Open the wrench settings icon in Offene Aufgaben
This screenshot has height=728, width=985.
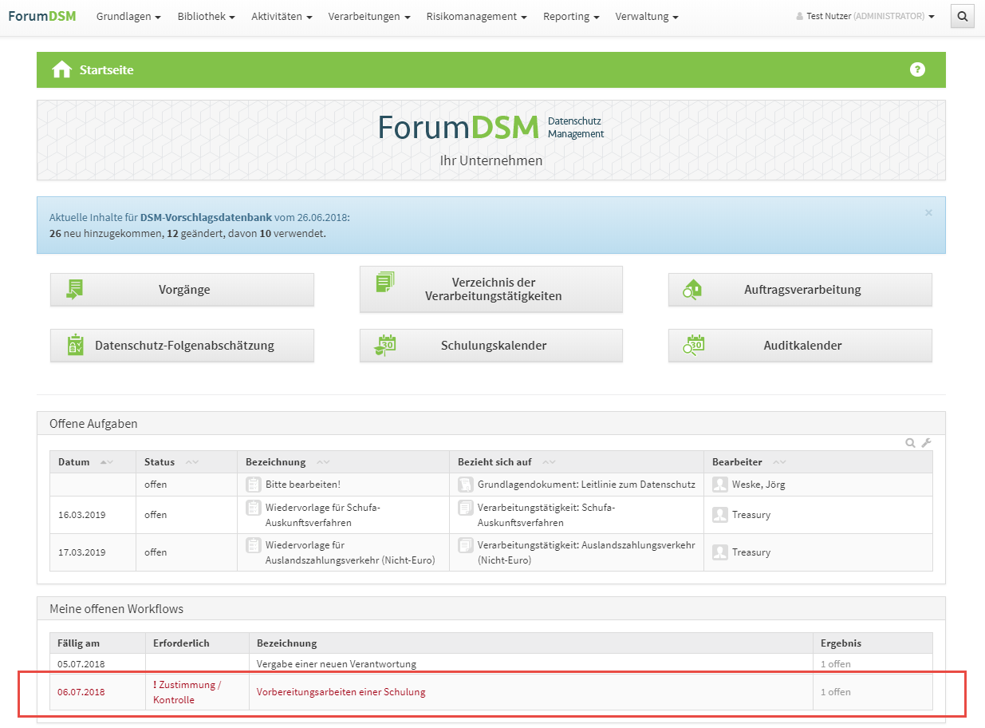[926, 443]
